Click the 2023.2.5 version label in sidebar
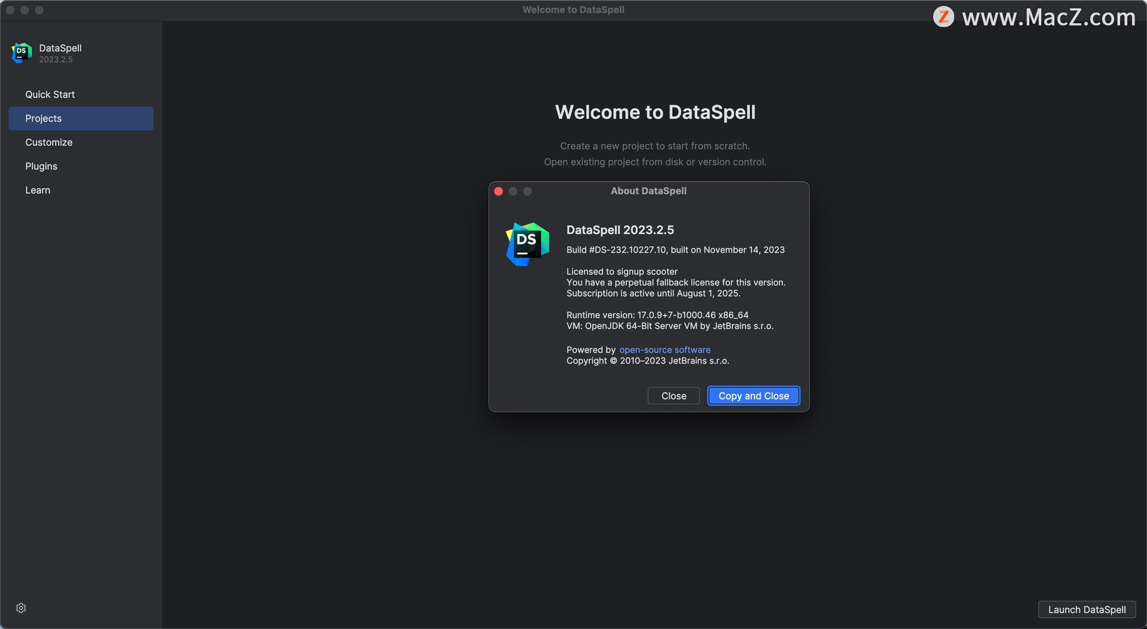This screenshot has height=629, width=1147. coord(56,60)
